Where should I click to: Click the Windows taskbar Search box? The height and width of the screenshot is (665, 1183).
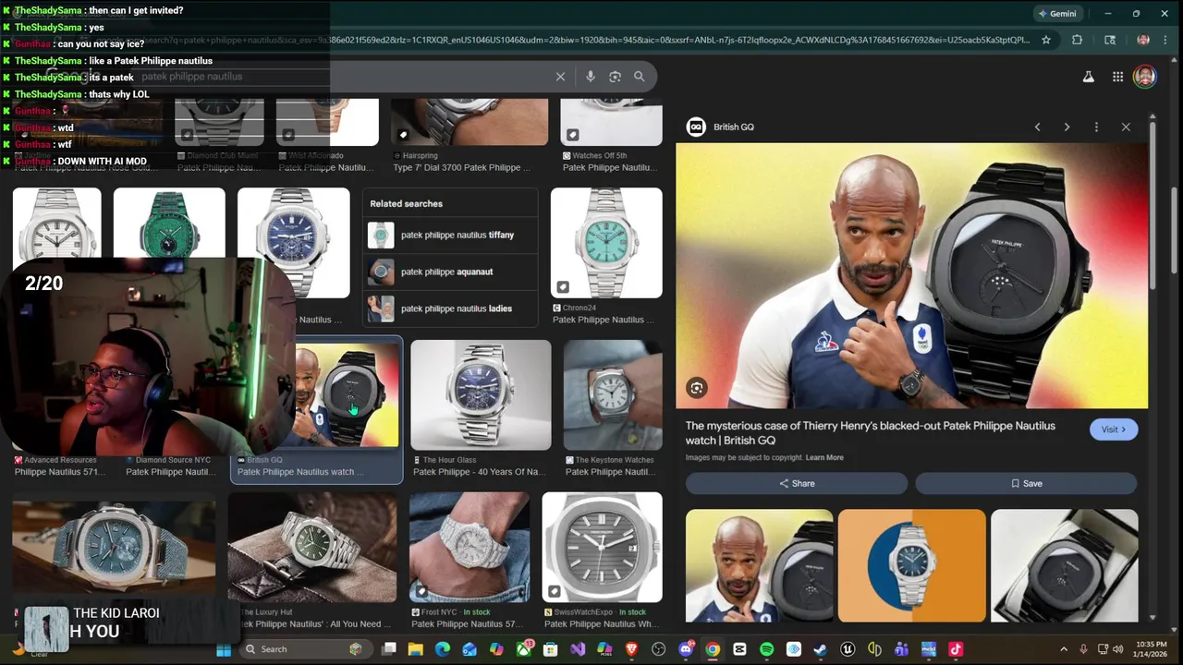click(x=304, y=649)
